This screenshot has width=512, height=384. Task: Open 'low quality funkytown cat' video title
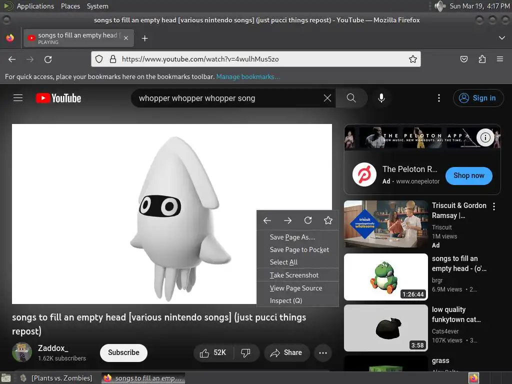coord(456,314)
